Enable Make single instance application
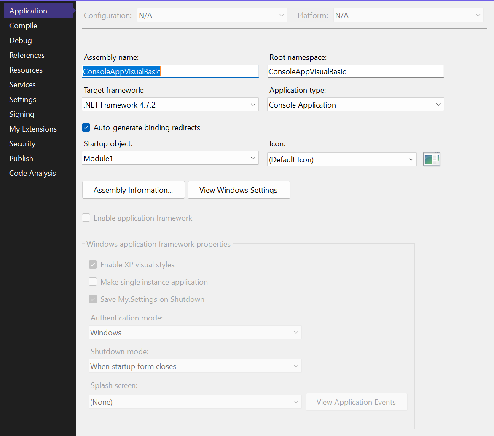 [x=93, y=282]
